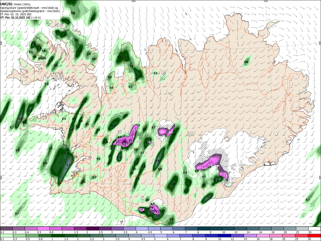Click the '2.5' value off the west coast

point(30,110)
